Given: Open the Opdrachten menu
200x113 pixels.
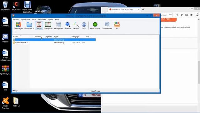Looking at the screenshot, I should [x=26, y=19].
